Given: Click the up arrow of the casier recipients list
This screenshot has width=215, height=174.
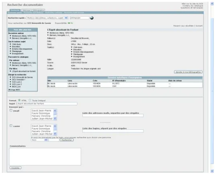Looking at the screenshot, I should point(55,126).
